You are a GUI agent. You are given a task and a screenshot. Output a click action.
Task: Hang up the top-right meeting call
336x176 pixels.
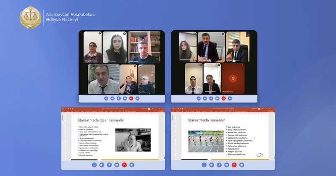(x=223, y=98)
